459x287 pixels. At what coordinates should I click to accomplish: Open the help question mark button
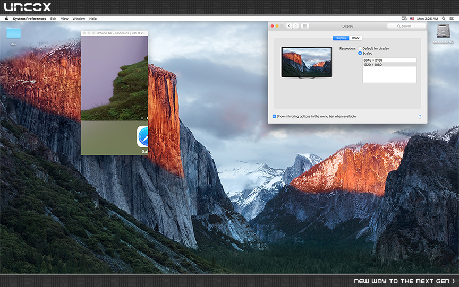click(x=420, y=116)
